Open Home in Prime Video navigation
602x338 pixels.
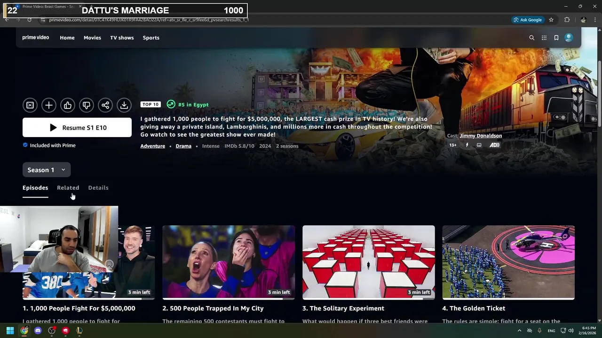click(67, 38)
